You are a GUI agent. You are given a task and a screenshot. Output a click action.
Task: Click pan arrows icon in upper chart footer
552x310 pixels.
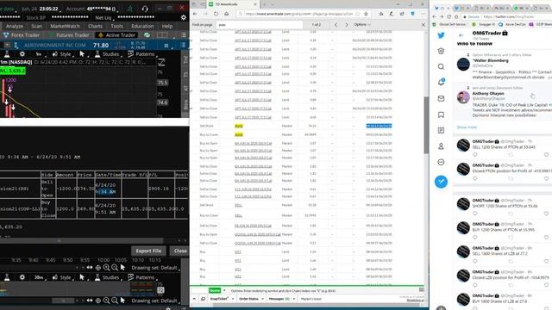(90, 268)
